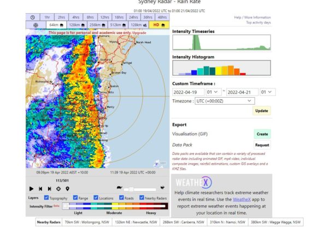
Task: Click the frame counter 113/501
Action: (62, 181)
